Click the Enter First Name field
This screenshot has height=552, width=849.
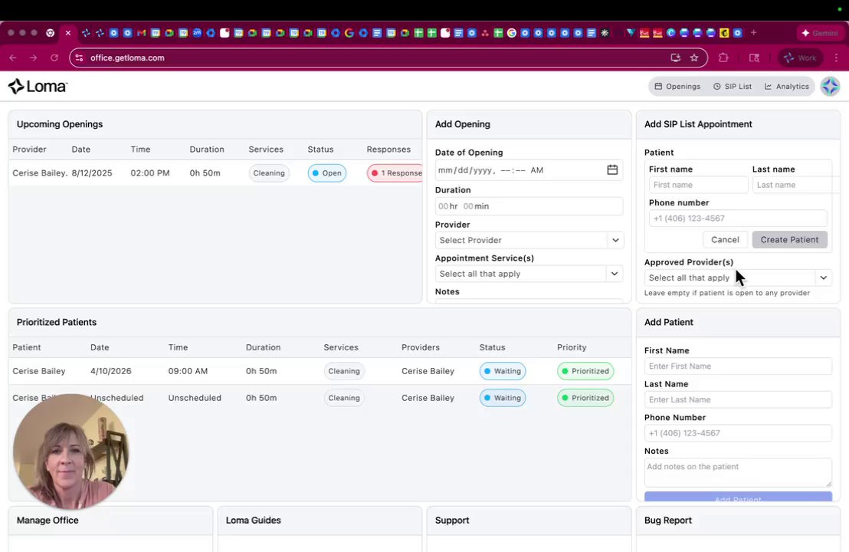point(737,366)
